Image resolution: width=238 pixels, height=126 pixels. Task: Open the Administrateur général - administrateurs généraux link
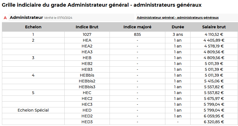[x=178, y=17]
